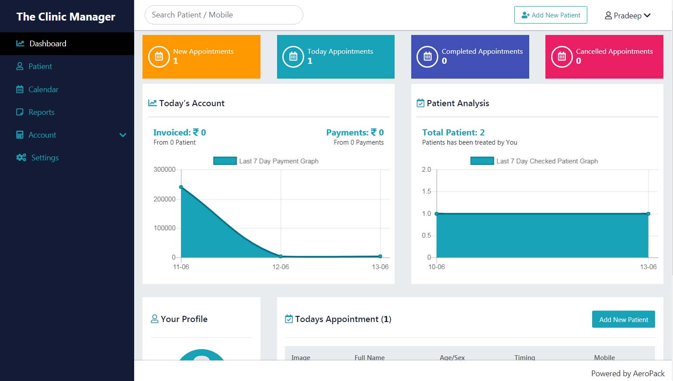Open the Account sidebar menu
The image size is (673, 381).
[67, 135]
